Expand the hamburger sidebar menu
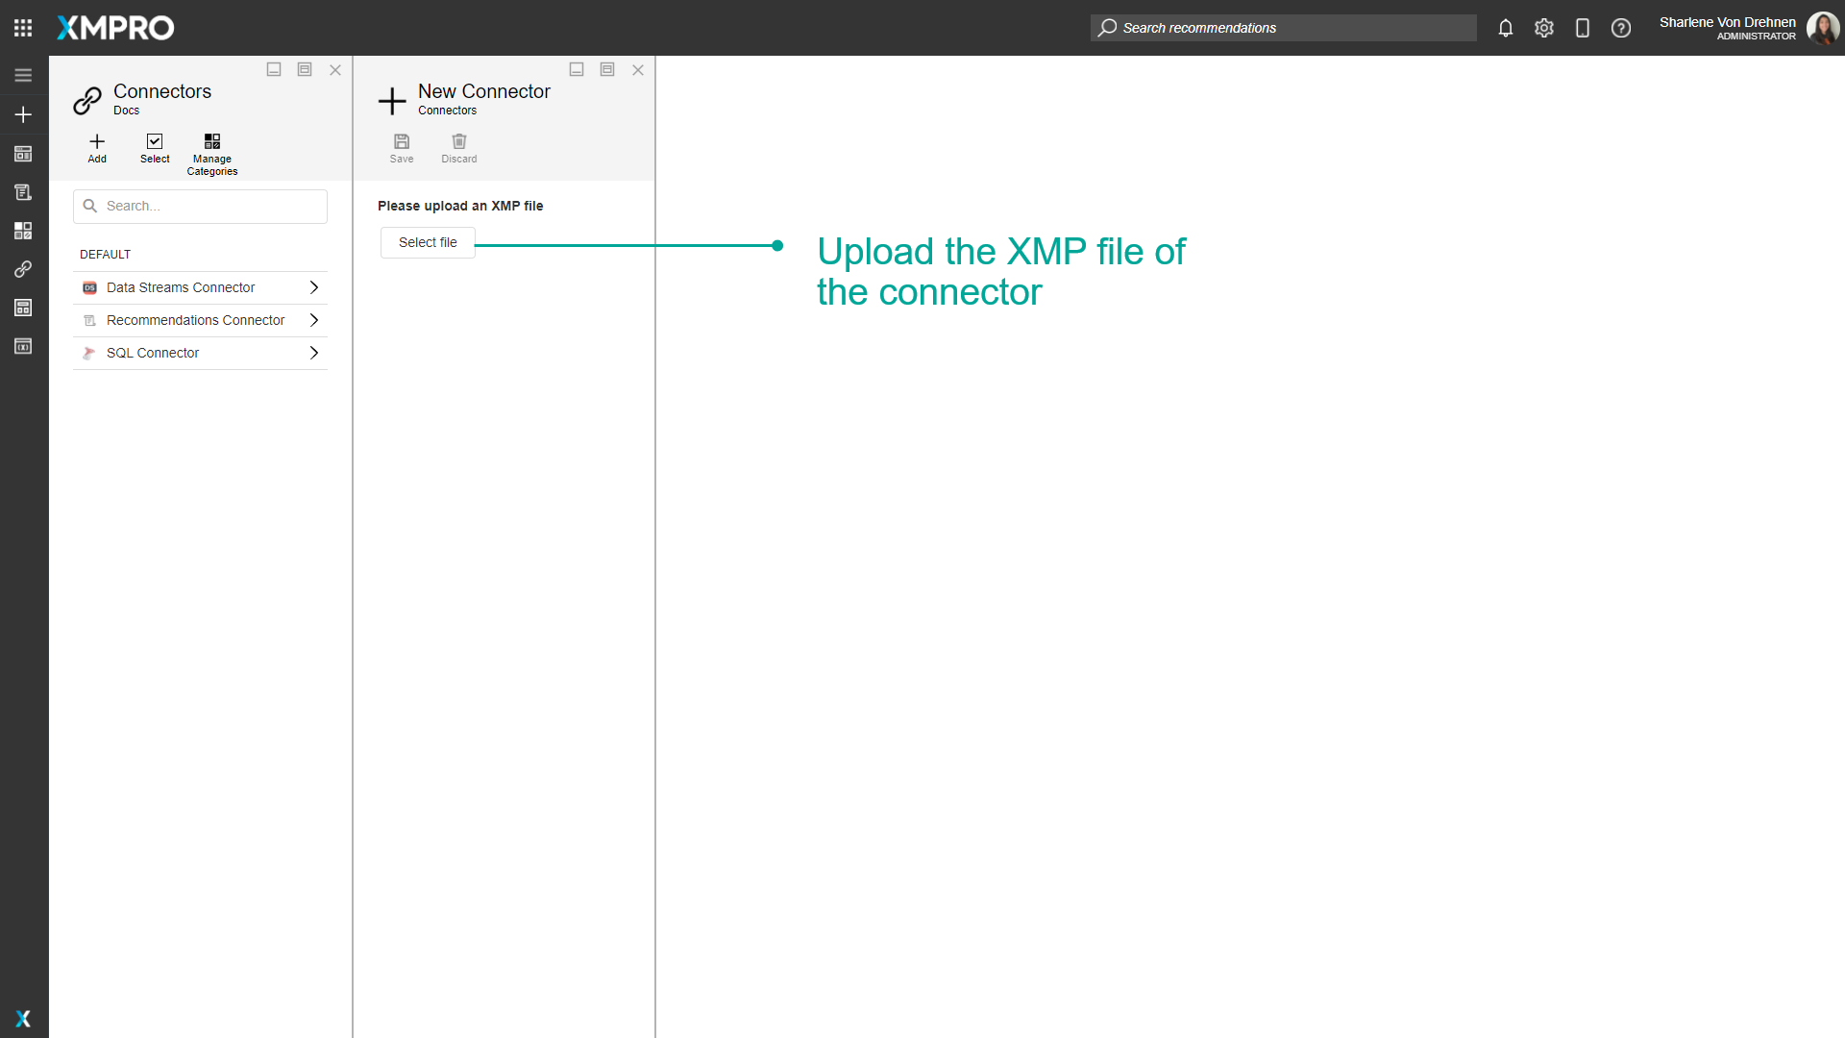Image resolution: width=1845 pixels, height=1038 pixels. [23, 75]
